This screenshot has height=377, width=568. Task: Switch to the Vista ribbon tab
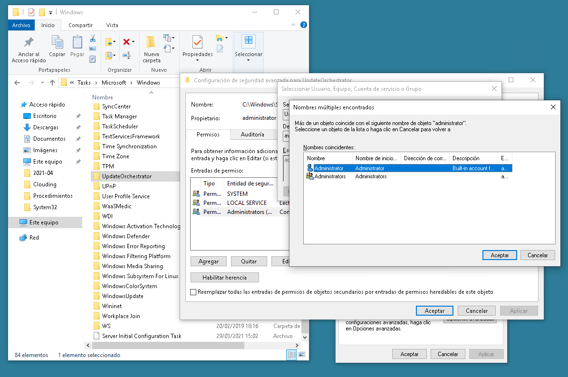112,25
